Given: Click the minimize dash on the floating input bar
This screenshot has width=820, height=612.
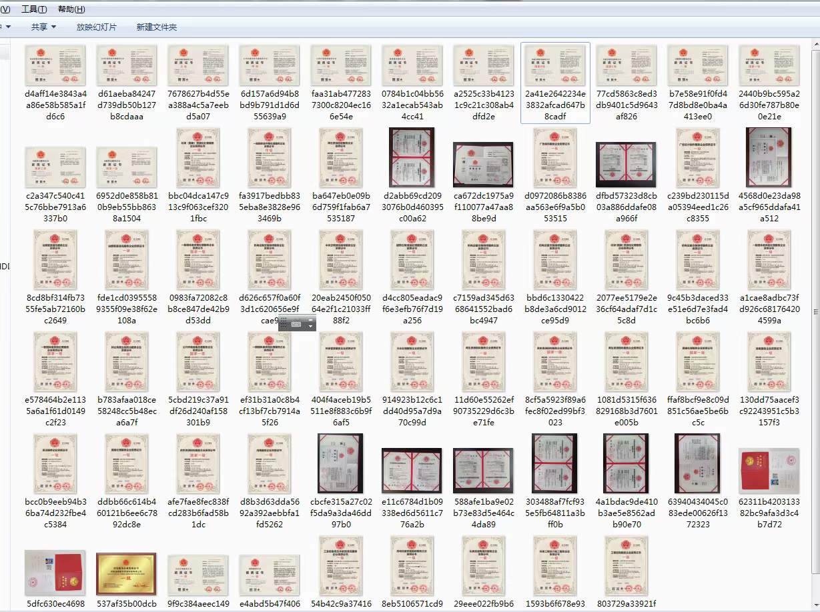Looking at the screenshot, I should (x=310, y=320).
